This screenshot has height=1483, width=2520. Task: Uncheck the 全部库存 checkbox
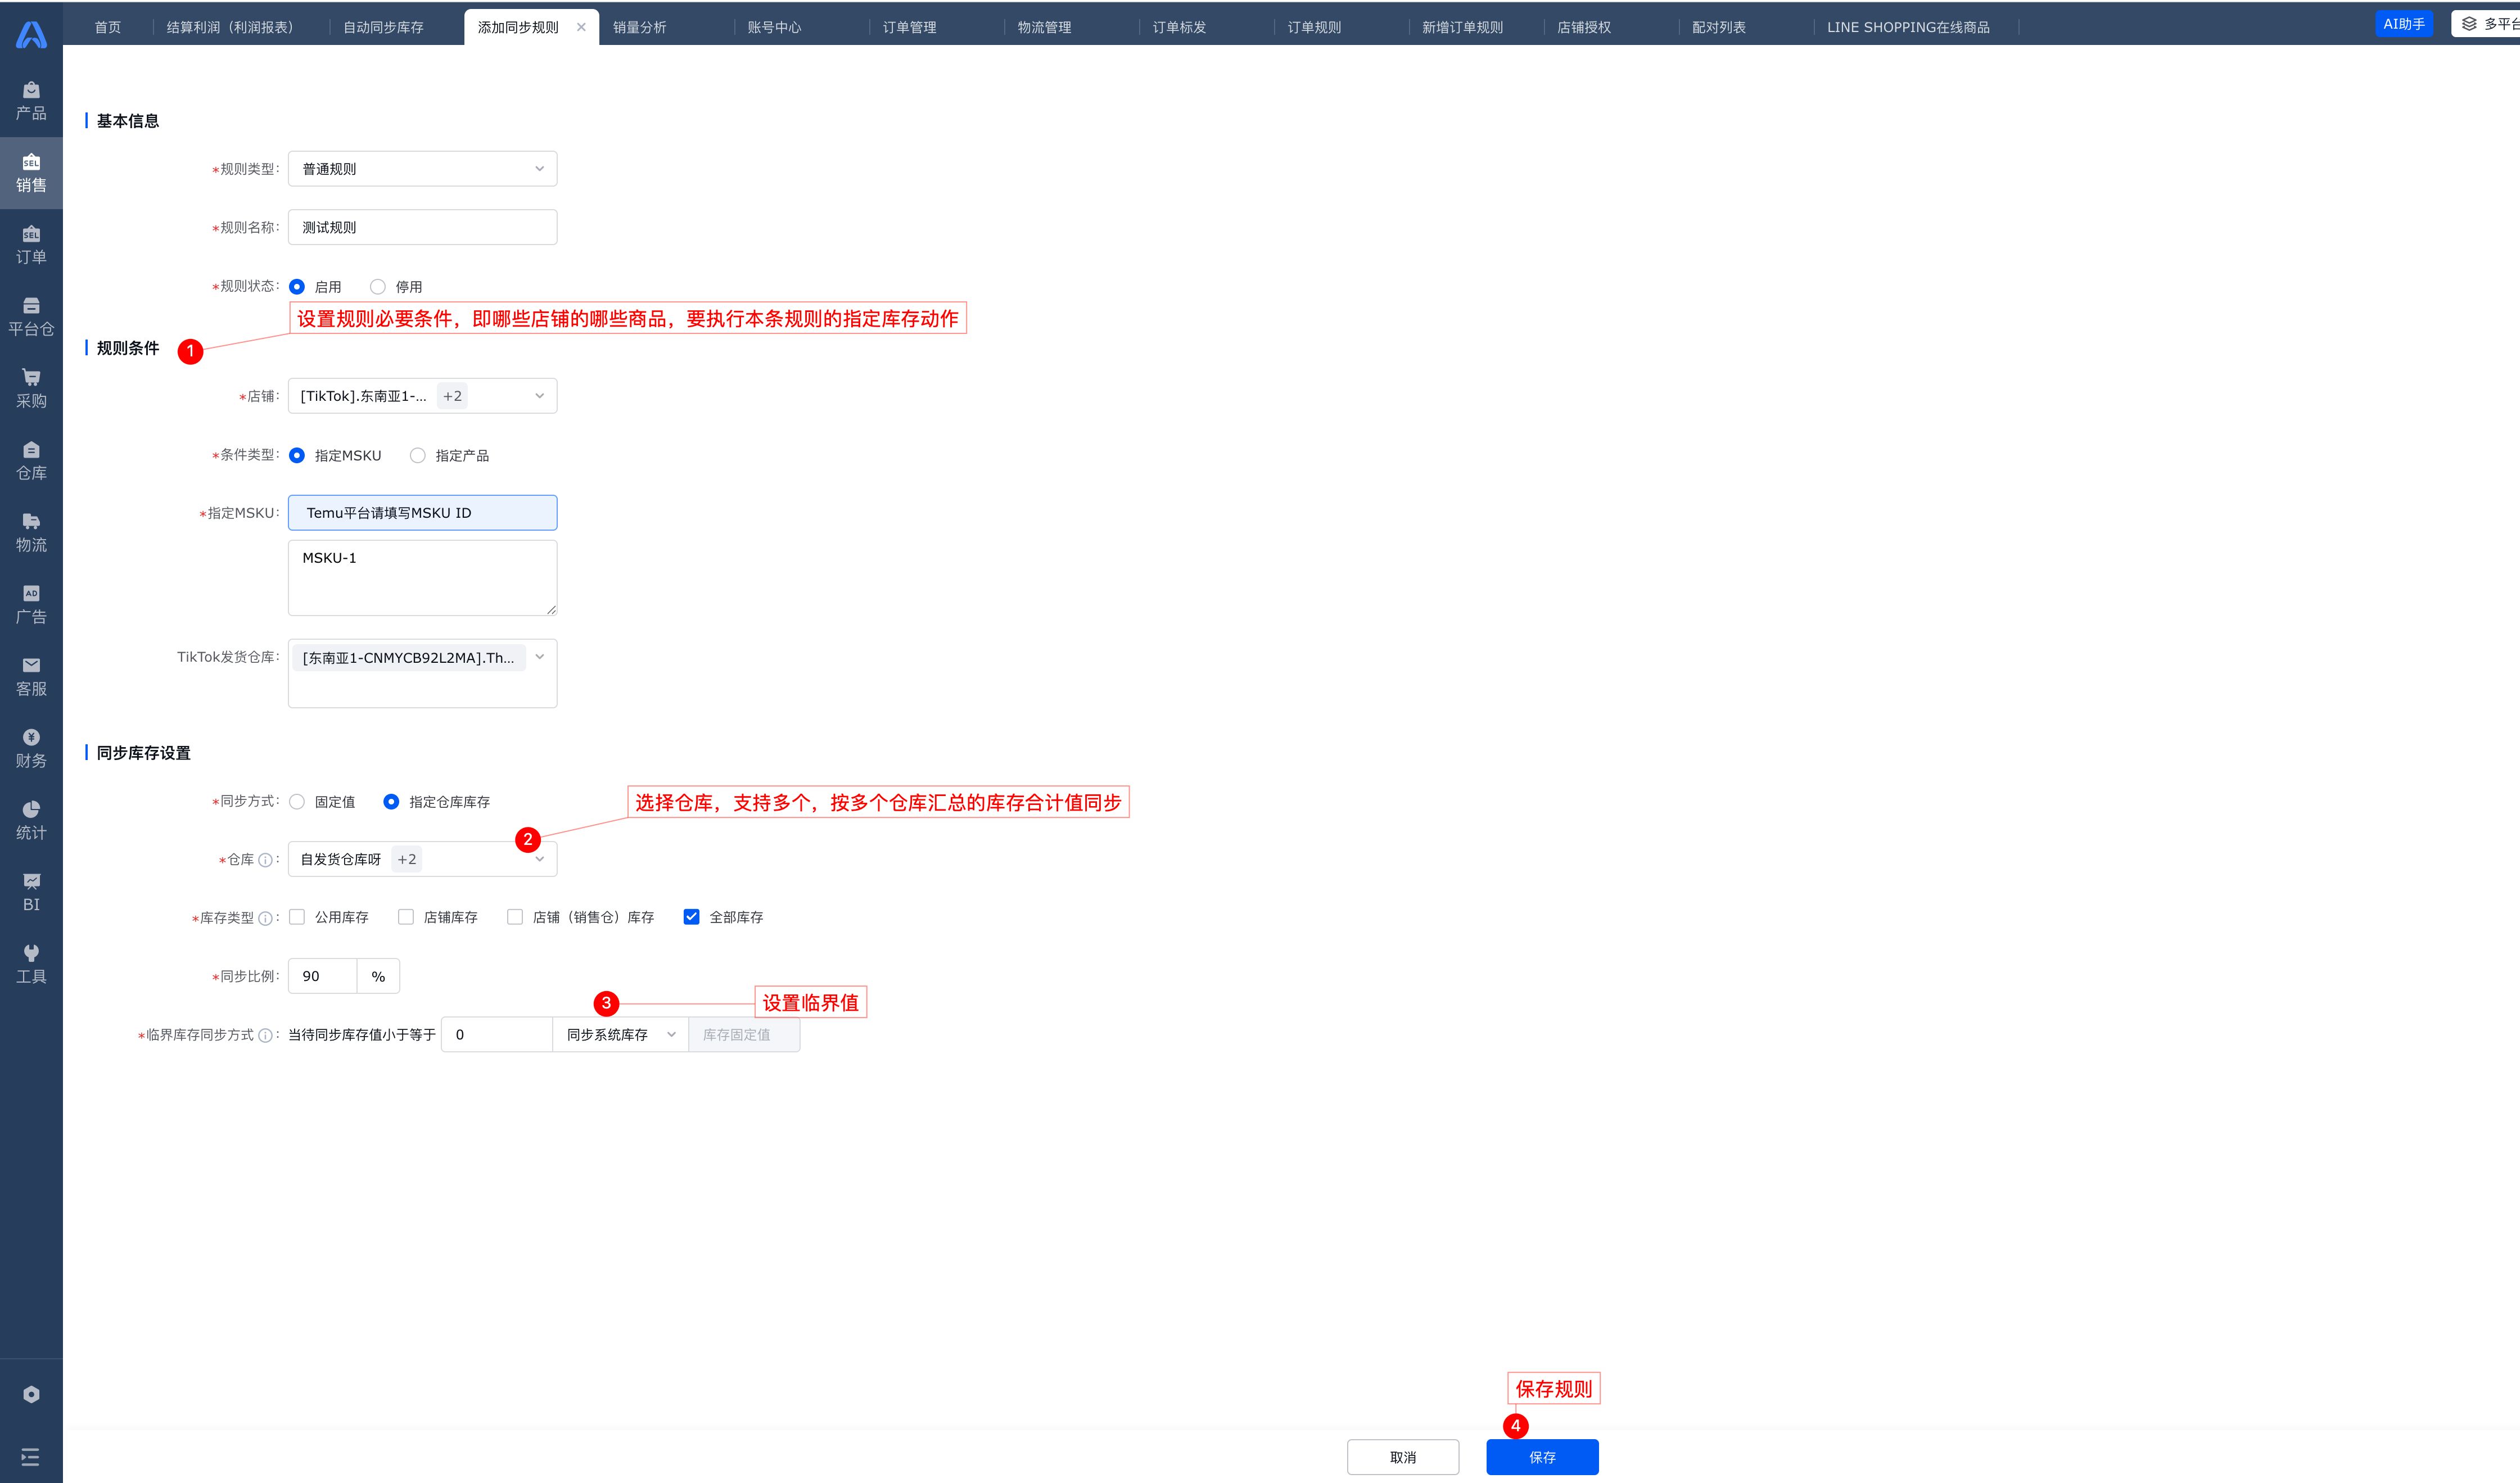(691, 917)
